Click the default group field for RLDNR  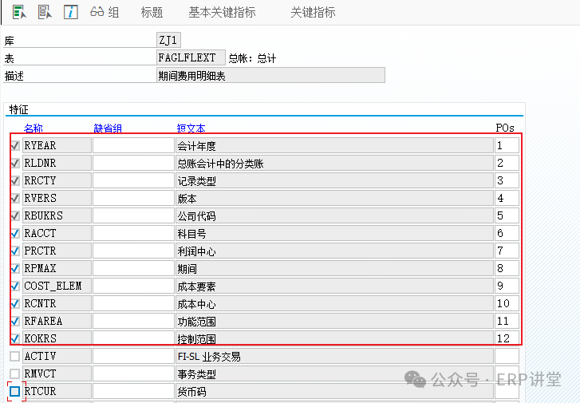[x=133, y=163]
